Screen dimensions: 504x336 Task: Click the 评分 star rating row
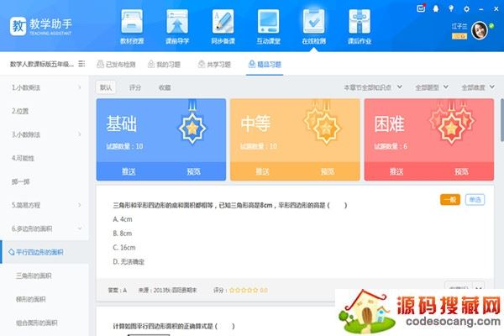(240, 290)
